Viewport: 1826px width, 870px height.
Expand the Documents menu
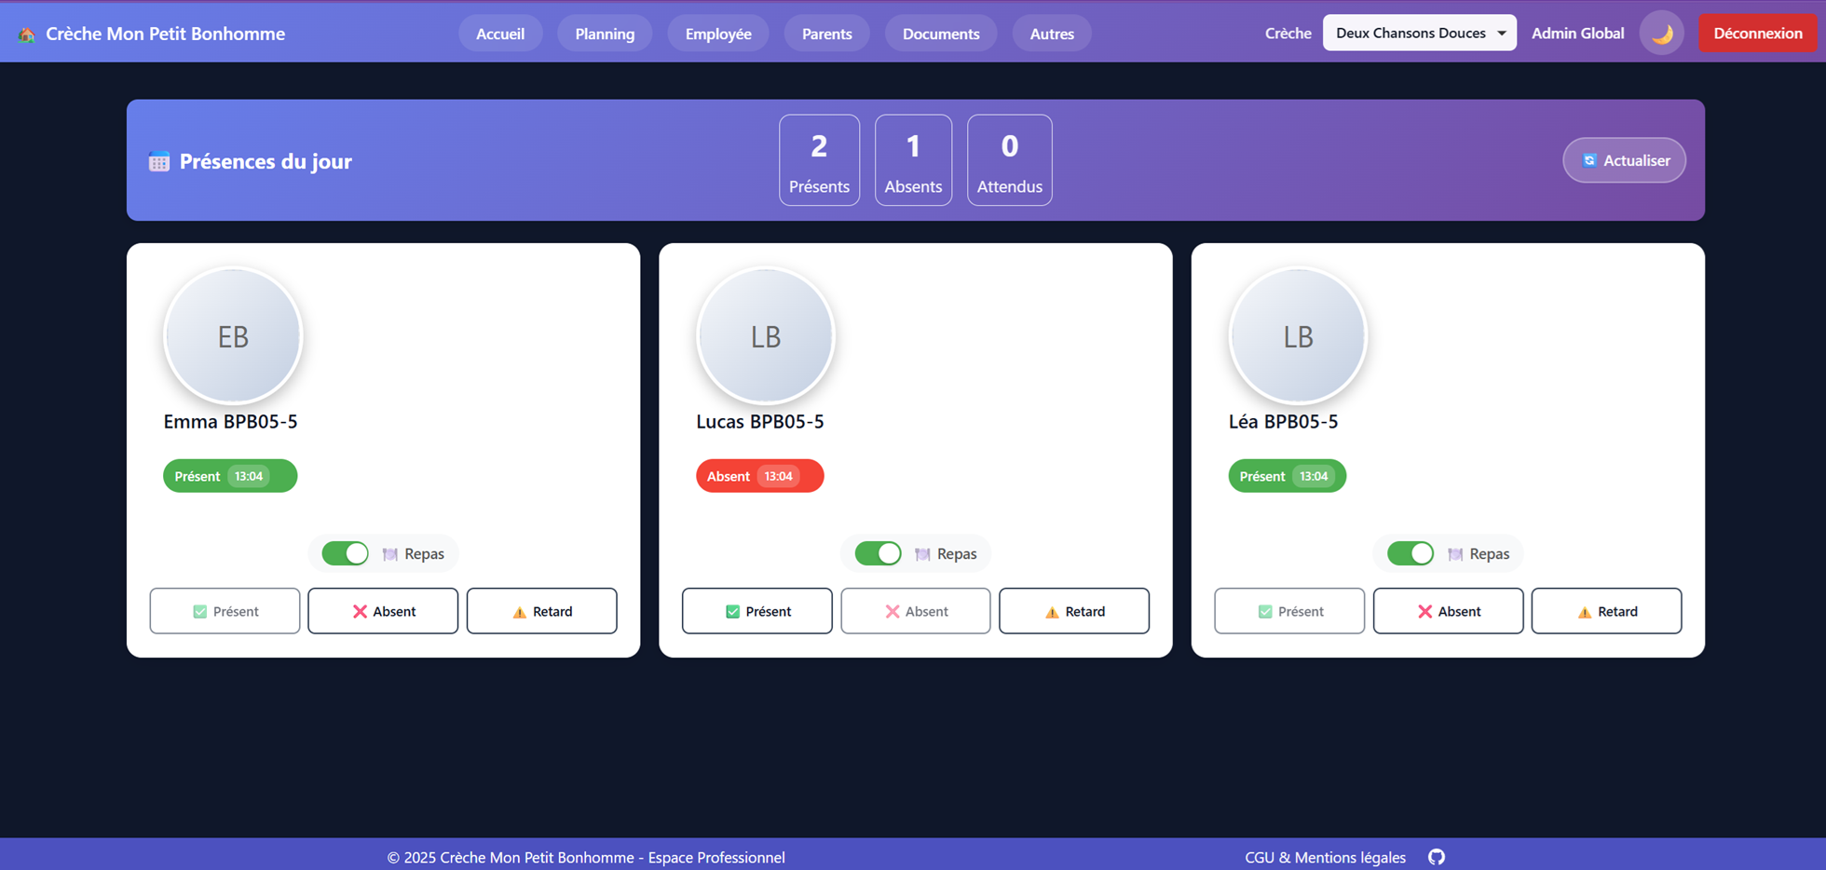tap(941, 34)
